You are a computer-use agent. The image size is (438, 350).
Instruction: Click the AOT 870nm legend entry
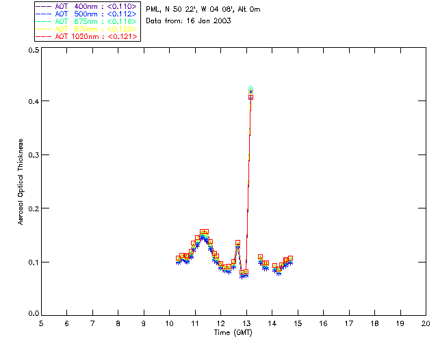(x=86, y=29)
